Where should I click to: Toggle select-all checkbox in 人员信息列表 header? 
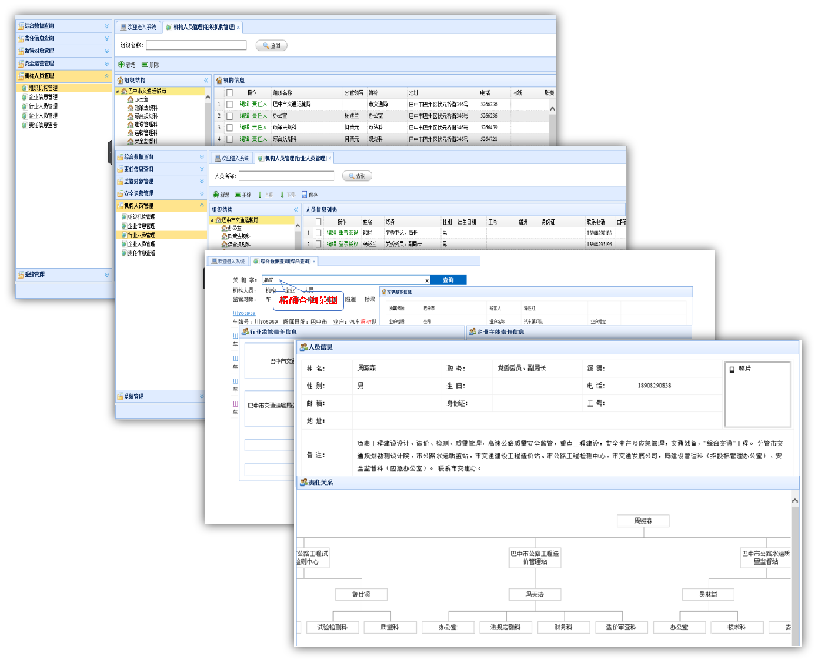318,222
